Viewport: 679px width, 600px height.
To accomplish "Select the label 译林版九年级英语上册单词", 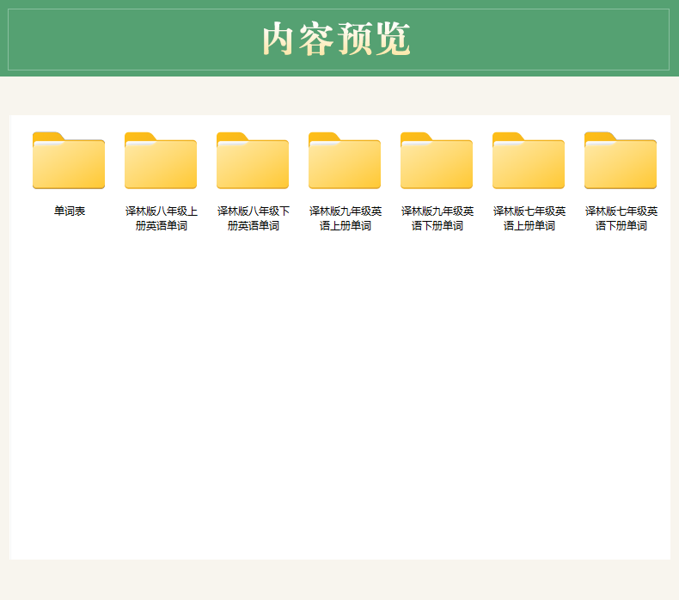I will 346,218.
